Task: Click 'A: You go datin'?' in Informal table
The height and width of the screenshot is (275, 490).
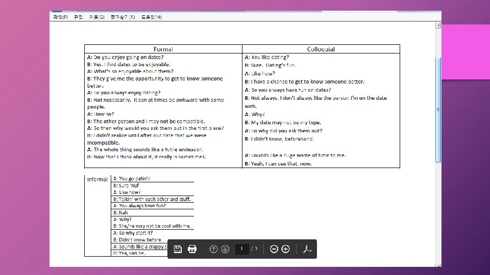Action: click(132, 179)
